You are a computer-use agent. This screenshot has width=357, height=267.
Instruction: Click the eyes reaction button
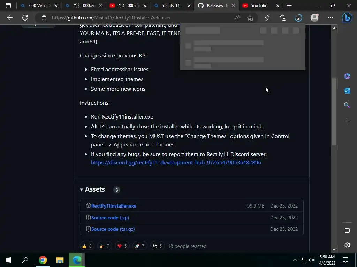tap(157, 246)
